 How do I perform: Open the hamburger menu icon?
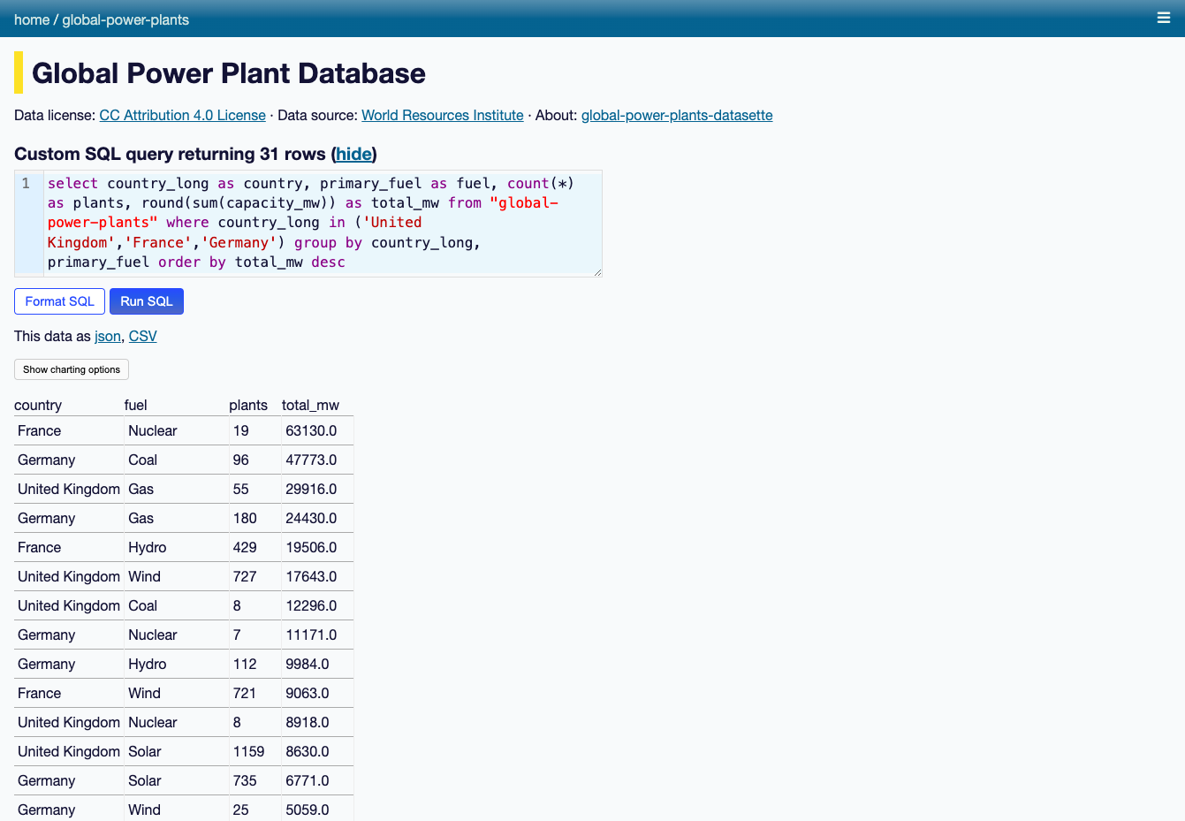pos(1164,18)
